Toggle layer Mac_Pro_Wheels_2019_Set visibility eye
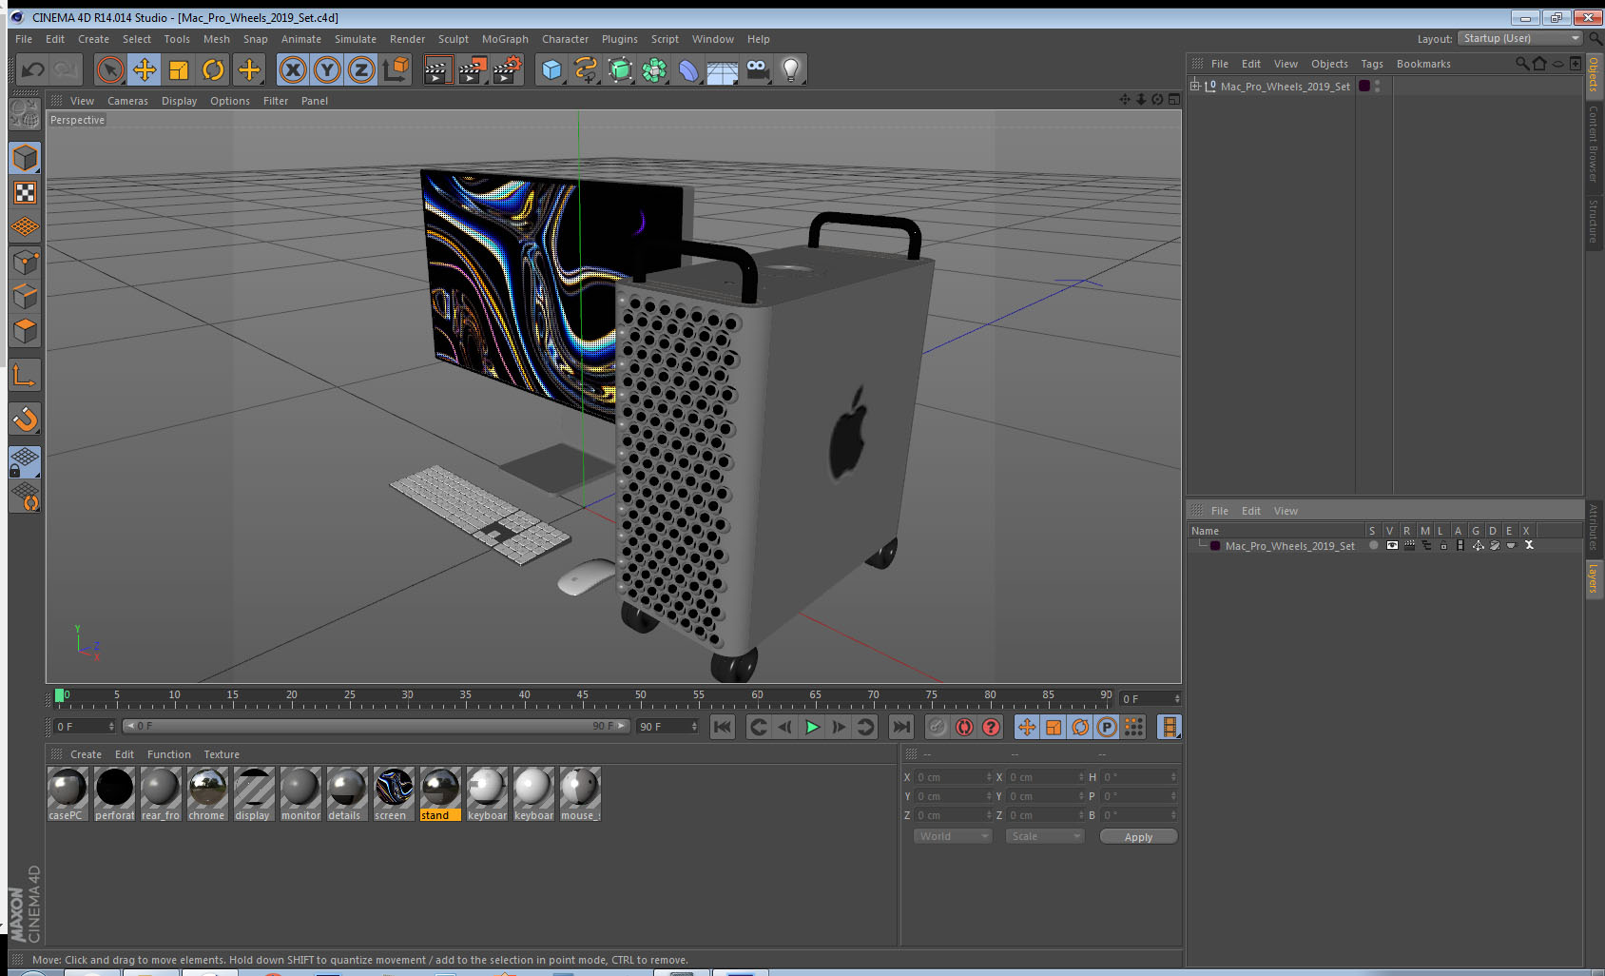 (x=1392, y=546)
